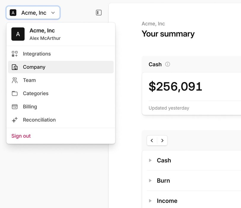Click the Cash info icon
241x208 pixels.
coord(168,64)
